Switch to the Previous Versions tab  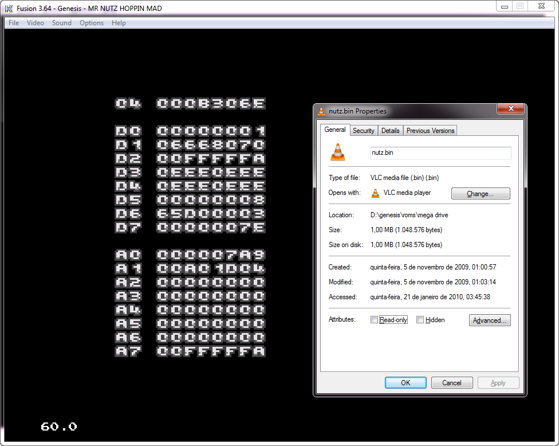tap(430, 131)
